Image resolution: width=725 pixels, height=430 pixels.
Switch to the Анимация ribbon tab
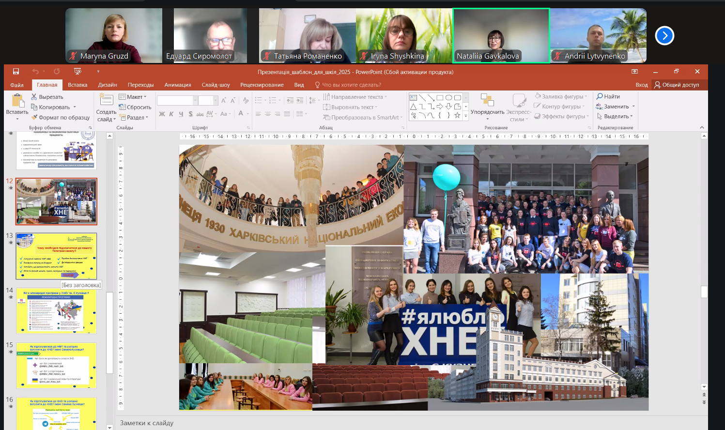coord(178,85)
